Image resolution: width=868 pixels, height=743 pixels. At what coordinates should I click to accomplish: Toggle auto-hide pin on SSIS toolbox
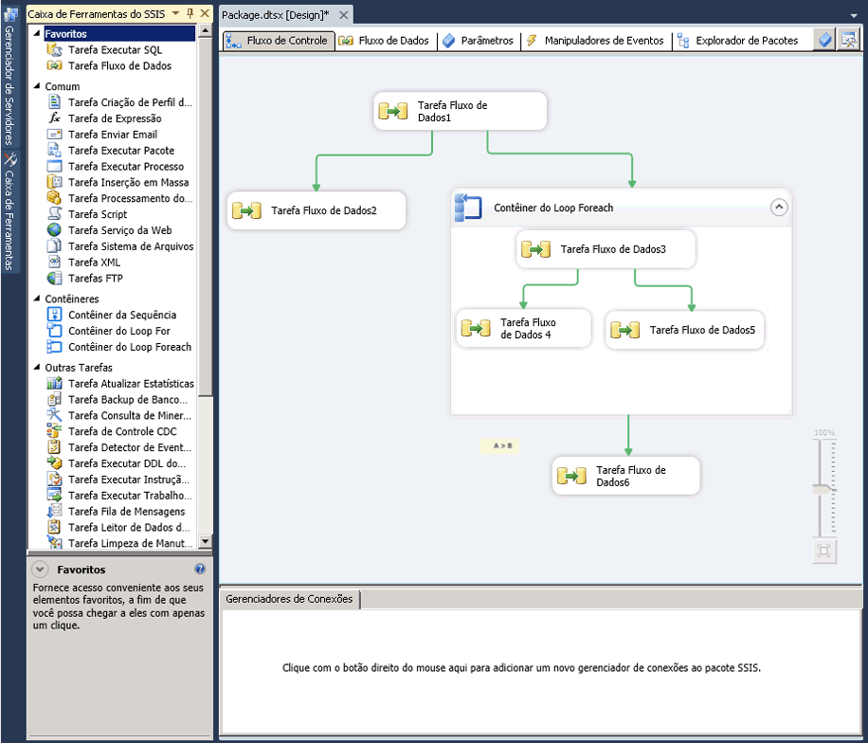pyautogui.click(x=190, y=14)
